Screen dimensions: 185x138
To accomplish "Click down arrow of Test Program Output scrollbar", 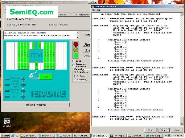I will (182, 125).
